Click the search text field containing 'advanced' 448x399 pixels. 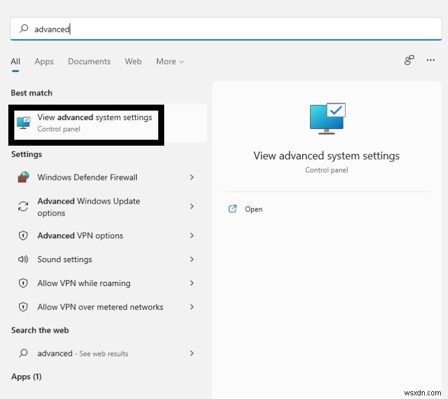click(x=226, y=29)
